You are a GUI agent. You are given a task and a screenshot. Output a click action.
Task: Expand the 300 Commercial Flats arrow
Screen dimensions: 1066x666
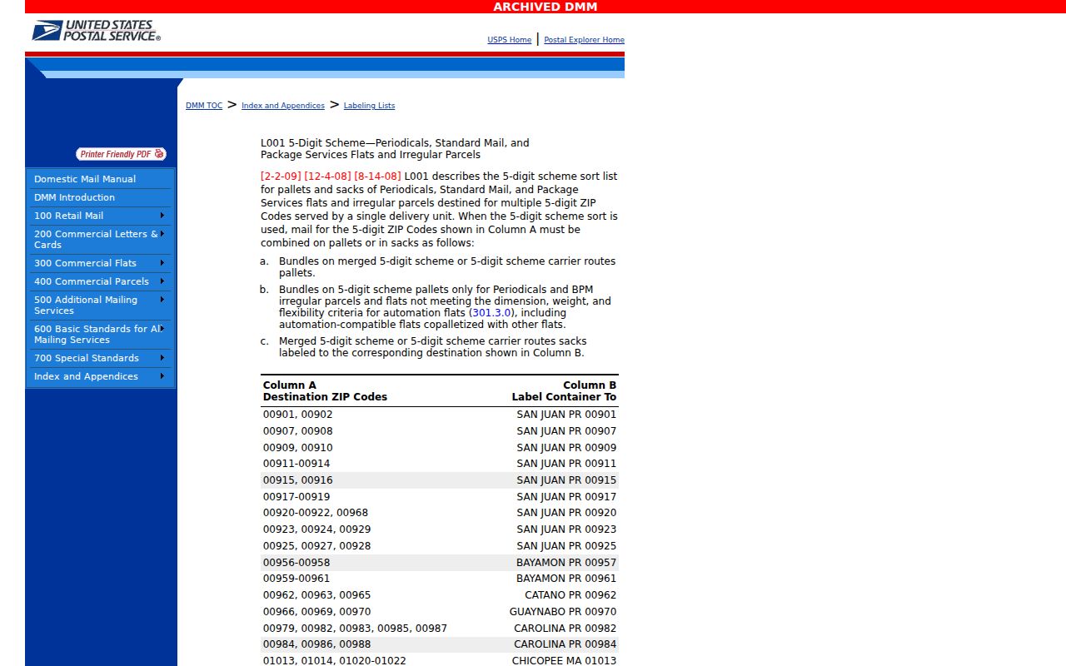coord(162,263)
